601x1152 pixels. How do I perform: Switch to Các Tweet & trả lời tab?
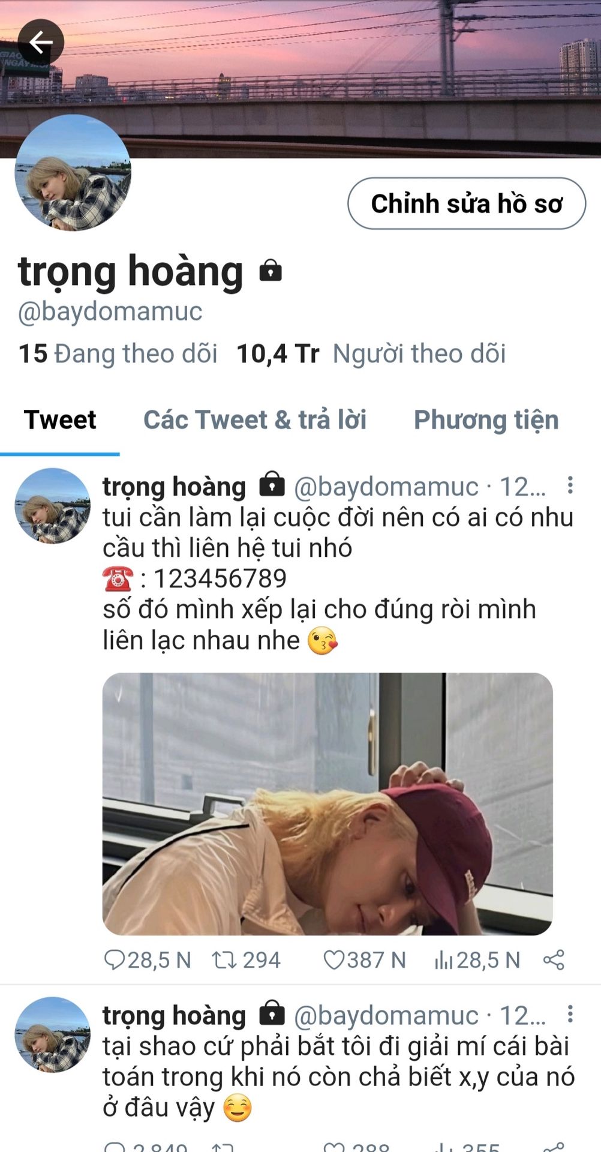(255, 419)
